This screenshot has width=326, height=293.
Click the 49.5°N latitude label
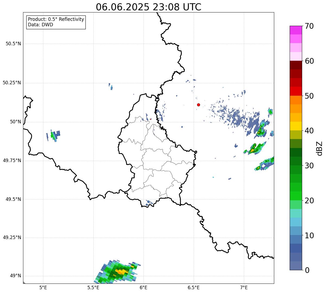(x=13, y=199)
